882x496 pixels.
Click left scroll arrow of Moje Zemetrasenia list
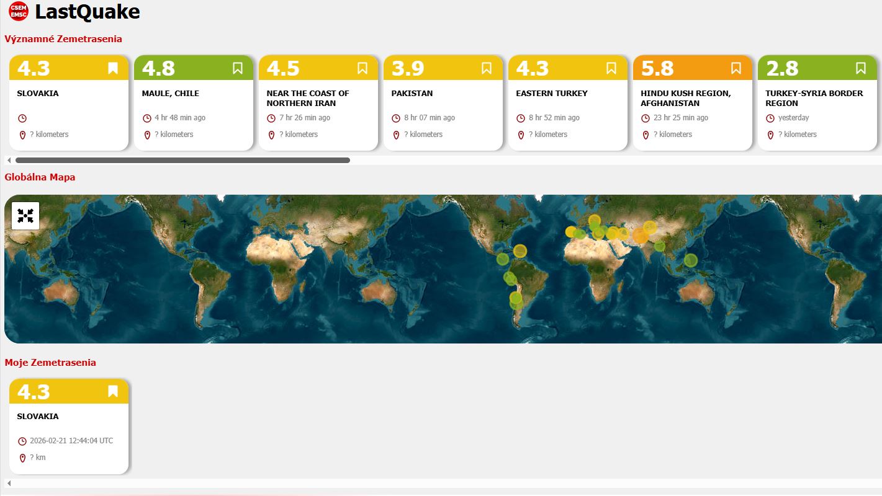tap(9, 483)
